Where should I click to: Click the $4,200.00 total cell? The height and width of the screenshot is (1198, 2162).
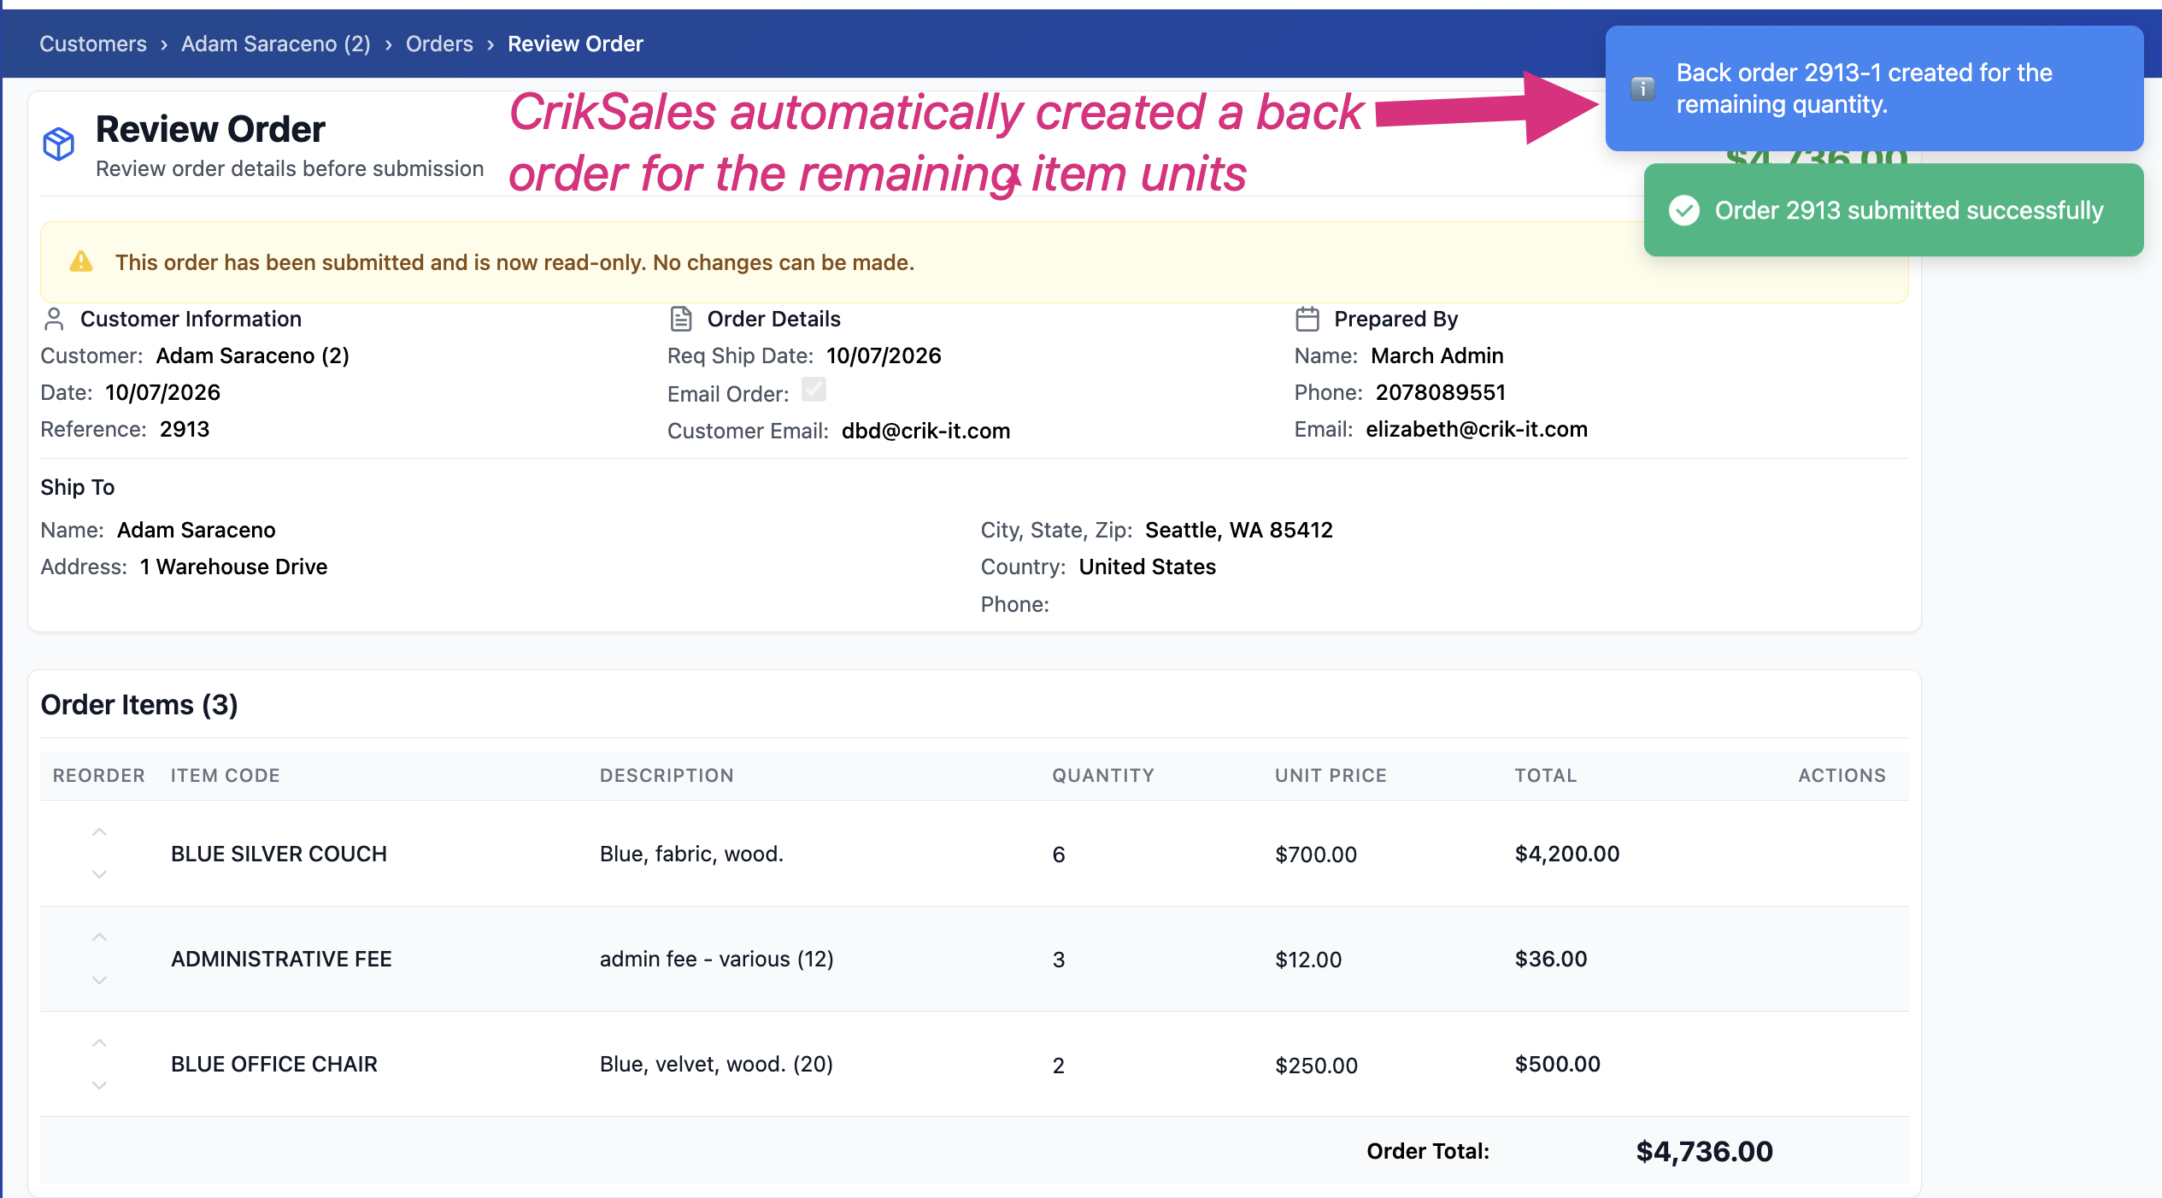coord(1567,854)
